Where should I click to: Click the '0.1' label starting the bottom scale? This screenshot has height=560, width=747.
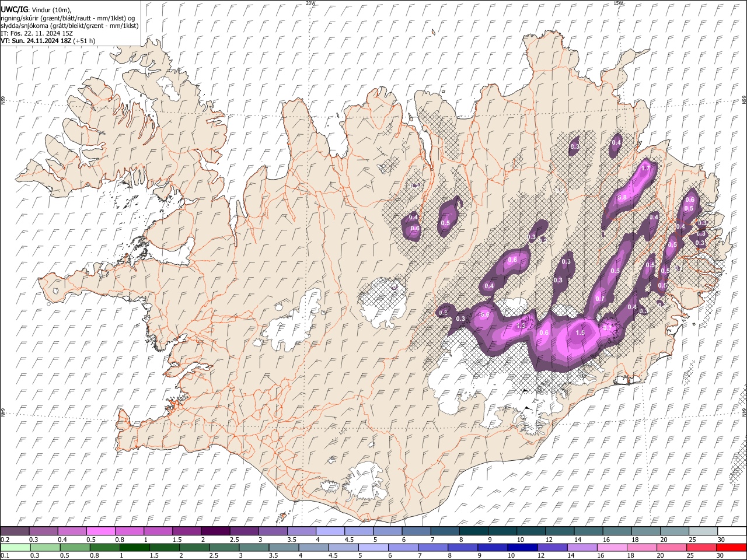click(x=5, y=555)
